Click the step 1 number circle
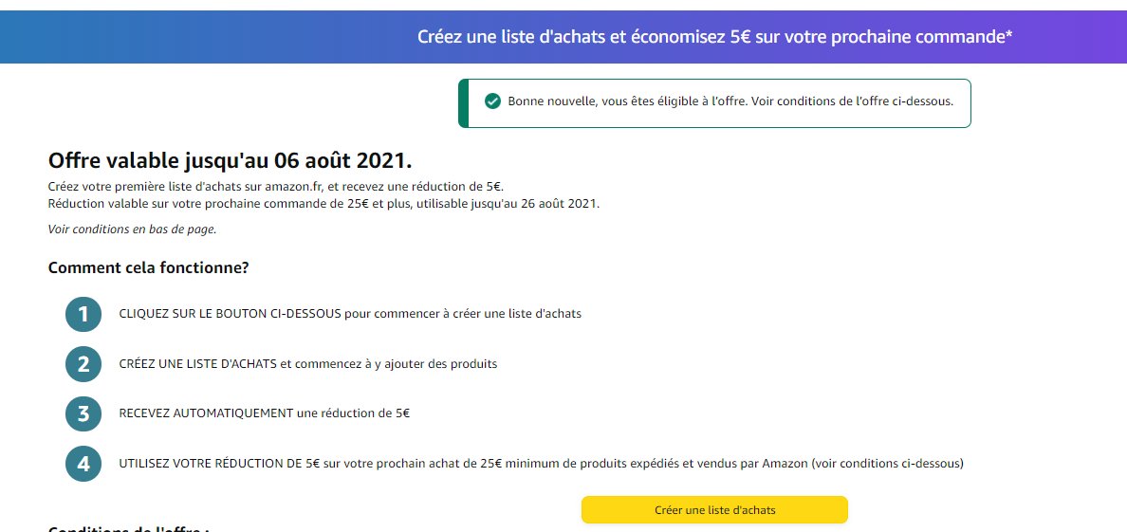Image resolution: width=1127 pixels, height=532 pixels. pyautogui.click(x=83, y=314)
